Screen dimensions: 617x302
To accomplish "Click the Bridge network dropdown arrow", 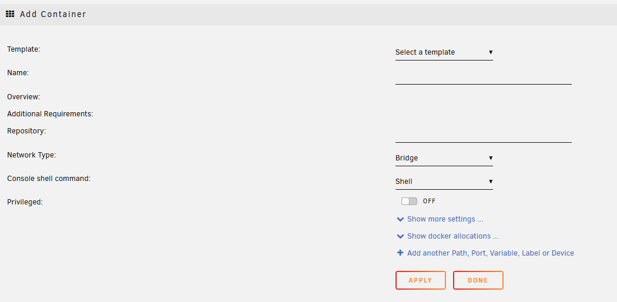I will point(491,157).
